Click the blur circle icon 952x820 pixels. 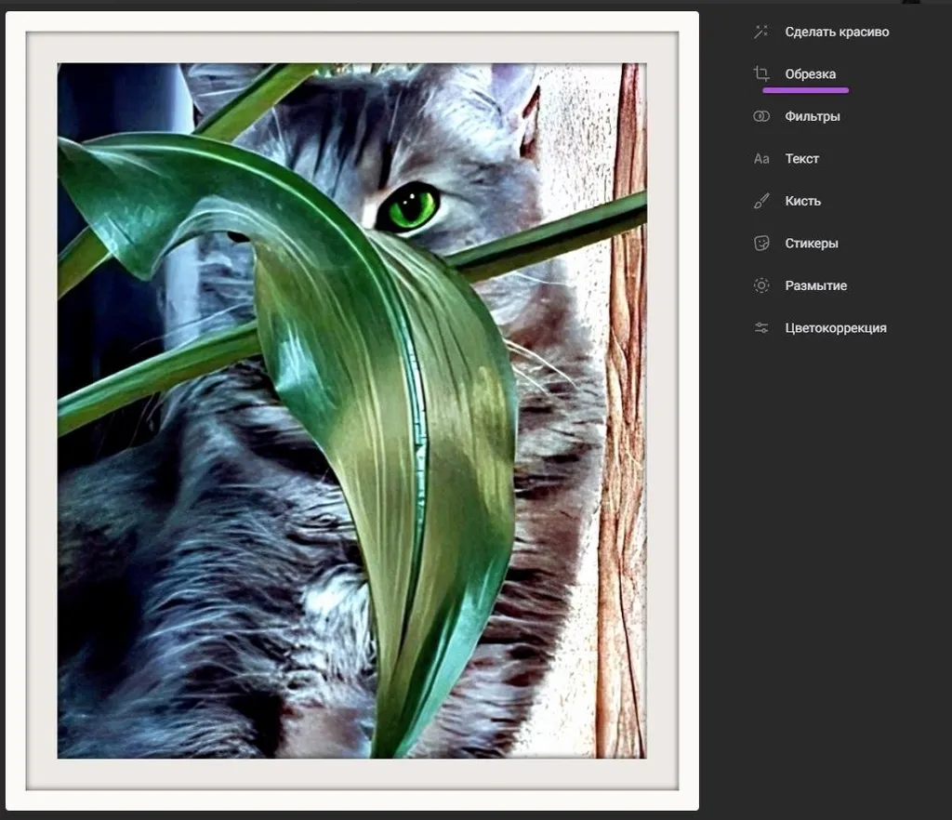tap(760, 285)
